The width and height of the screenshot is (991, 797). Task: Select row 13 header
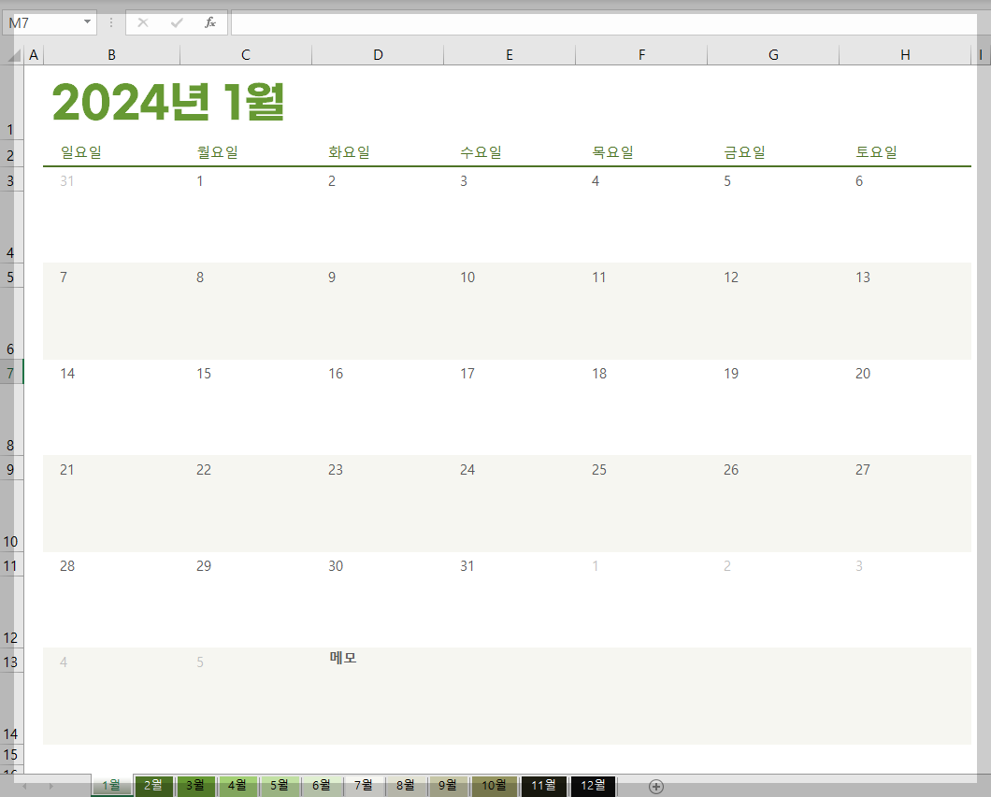coord(11,662)
